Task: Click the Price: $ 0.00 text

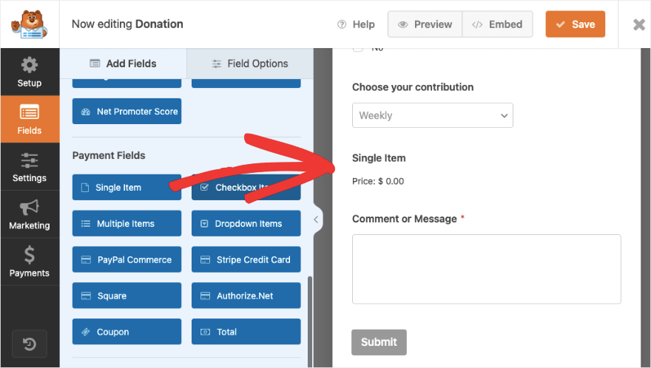Action: (378, 181)
